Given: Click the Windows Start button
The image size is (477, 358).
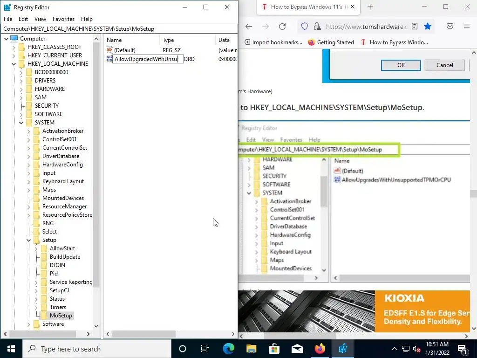Looking at the screenshot, I should [11, 349].
